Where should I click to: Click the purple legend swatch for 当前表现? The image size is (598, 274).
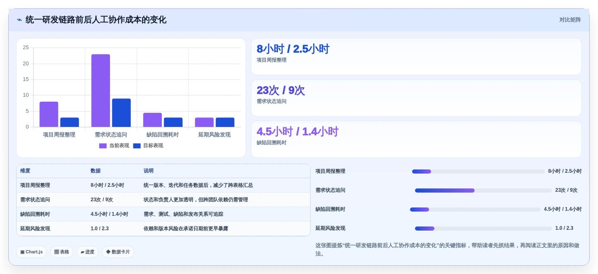click(103, 146)
